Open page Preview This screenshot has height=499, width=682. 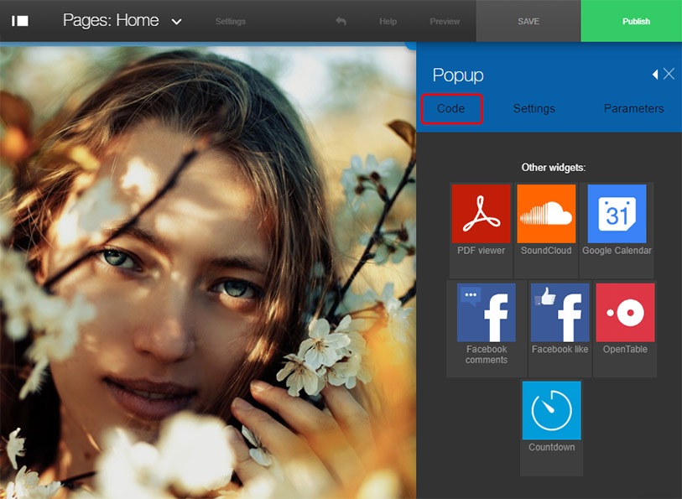(x=445, y=21)
